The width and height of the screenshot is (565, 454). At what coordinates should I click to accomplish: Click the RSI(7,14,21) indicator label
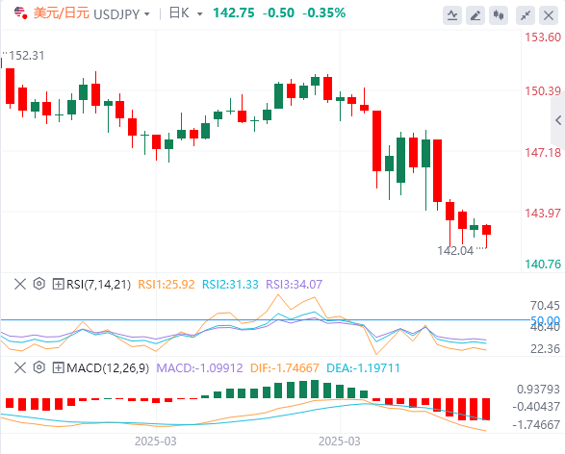coord(98,285)
